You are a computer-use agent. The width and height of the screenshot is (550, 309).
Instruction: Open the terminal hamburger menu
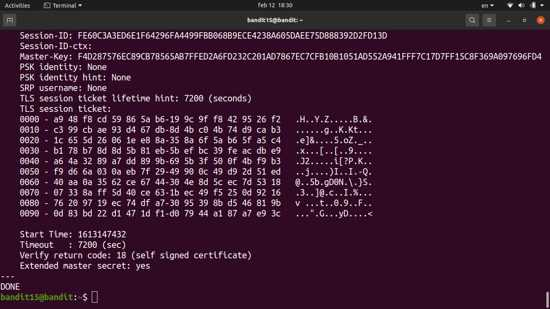489,20
